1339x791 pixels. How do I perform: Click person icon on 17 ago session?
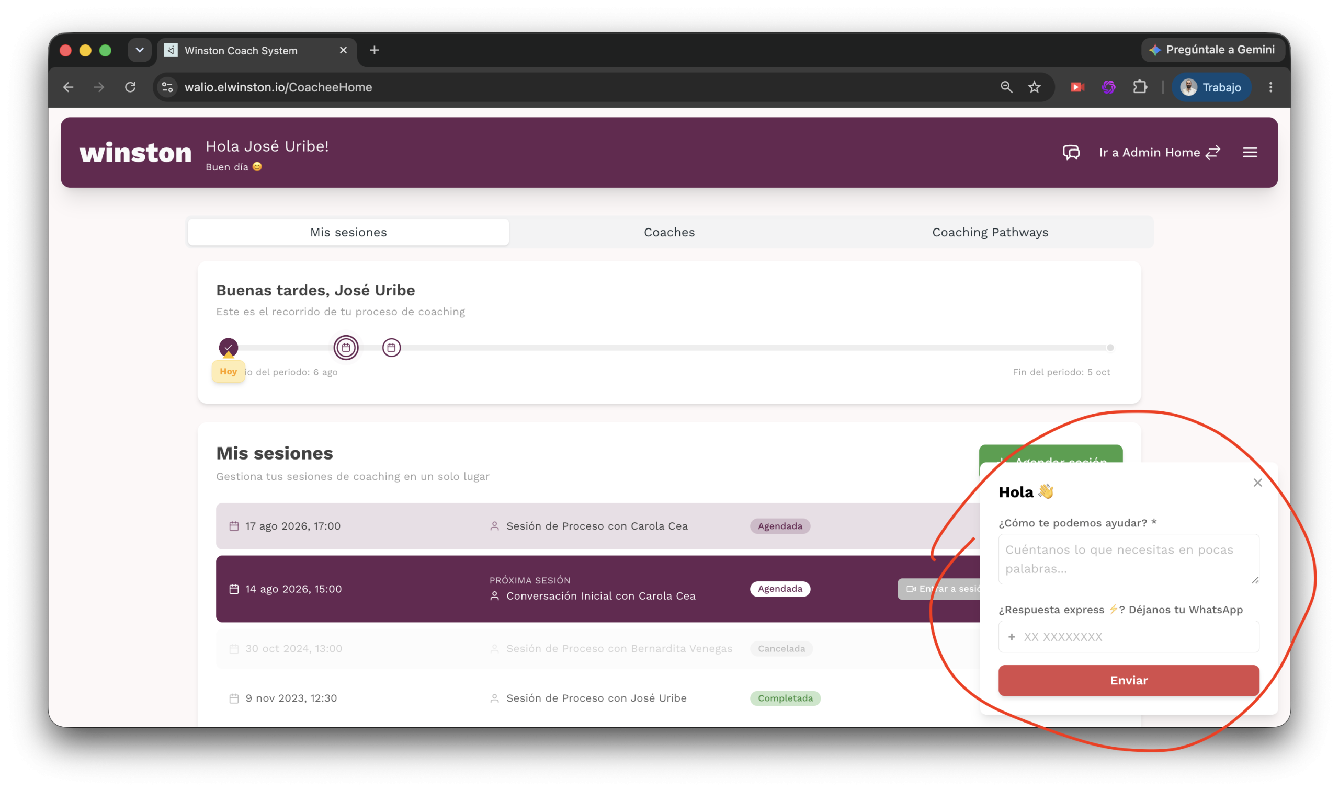[495, 526]
